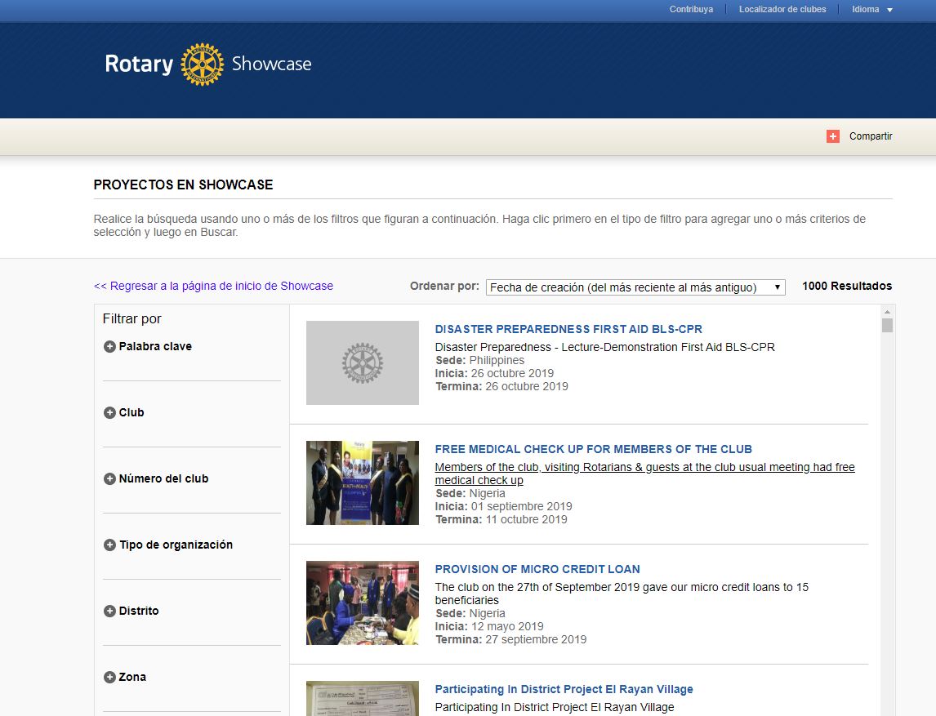Expand the Palabra clave filter
Viewport: 936px width, 716px height.
click(x=109, y=347)
